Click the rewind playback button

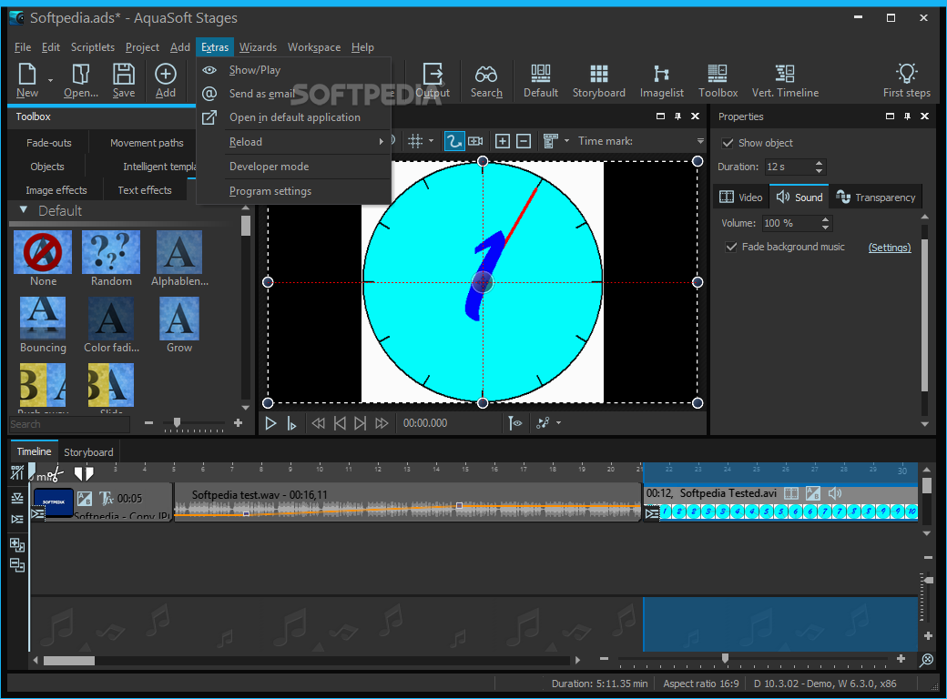(x=319, y=424)
